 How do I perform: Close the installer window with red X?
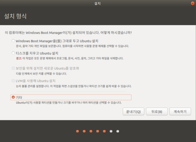192,3
